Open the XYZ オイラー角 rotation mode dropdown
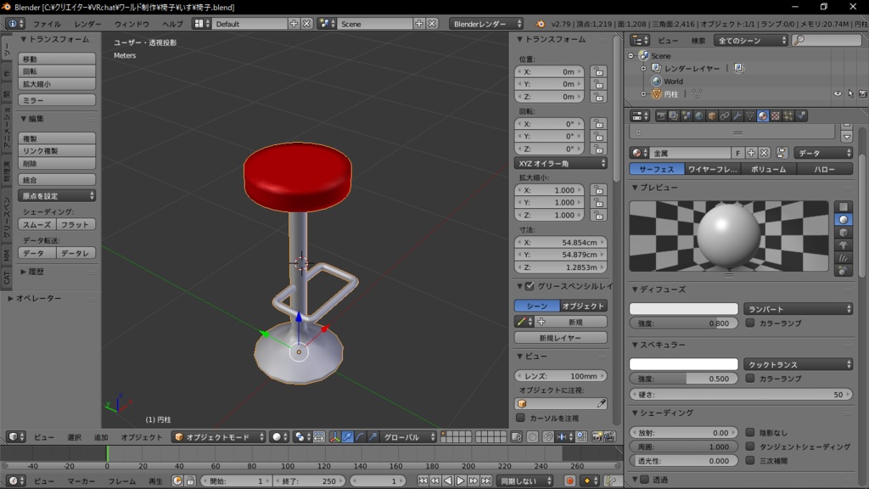This screenshot has height=489, width=869. pyautogui.click(x=561, y=164)
